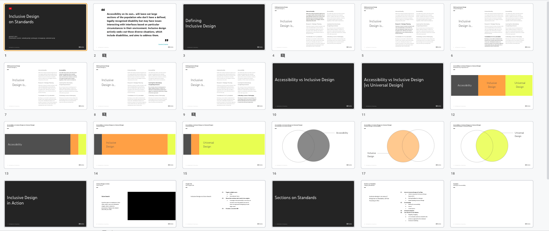The width and height of the screenshot is (549, 231).
Task: Select the Voice Search slide with black video box
Action: click(135, 204)
